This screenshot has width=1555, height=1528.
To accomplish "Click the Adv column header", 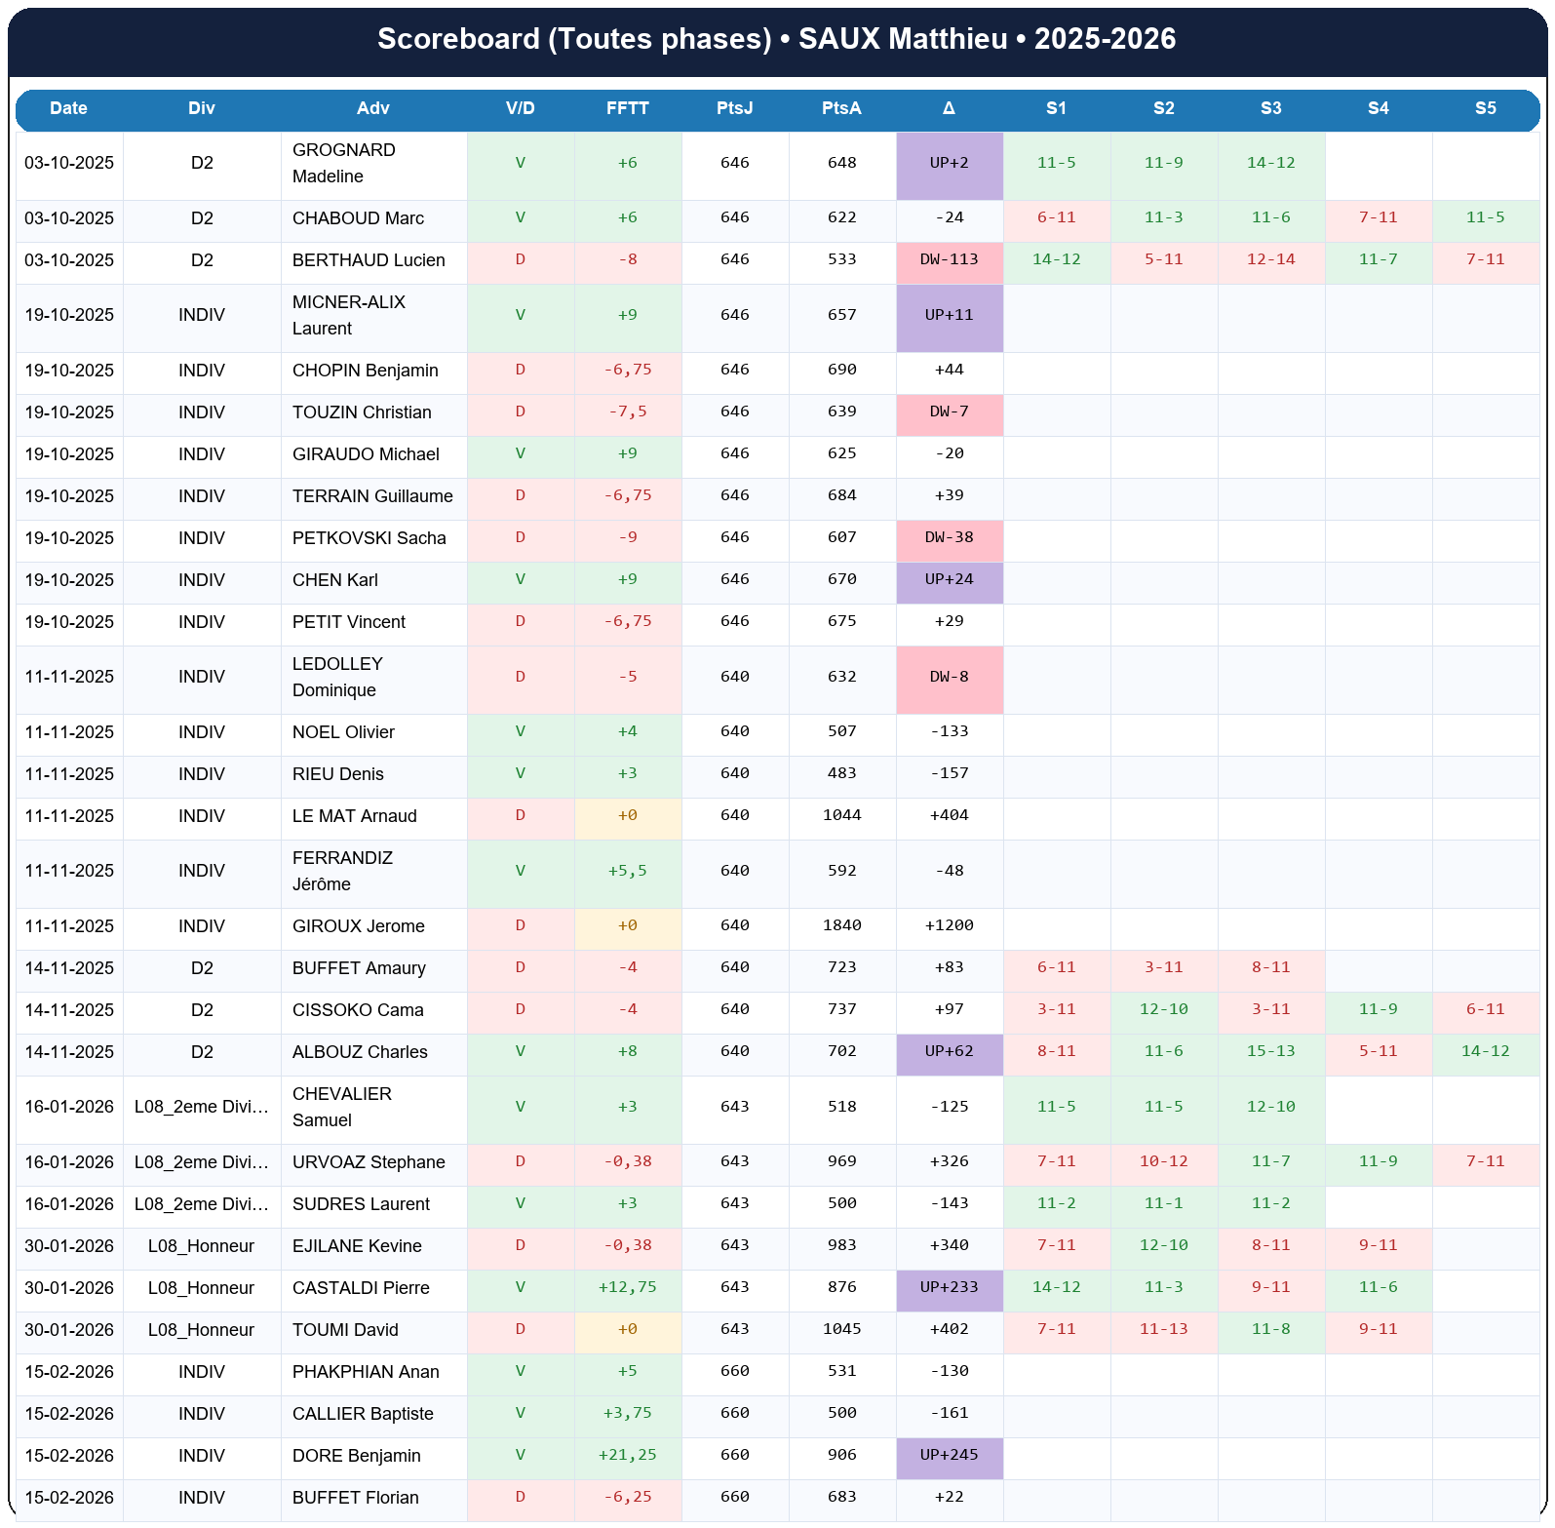I will 373,108.
